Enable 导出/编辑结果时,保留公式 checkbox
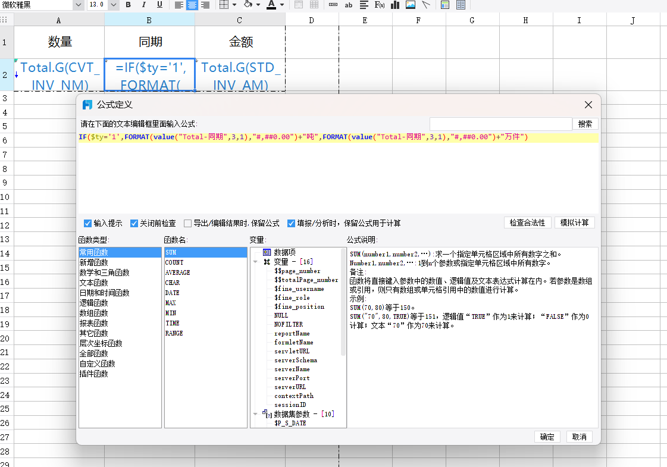This screenshot has height=467, width=667. 187,223
